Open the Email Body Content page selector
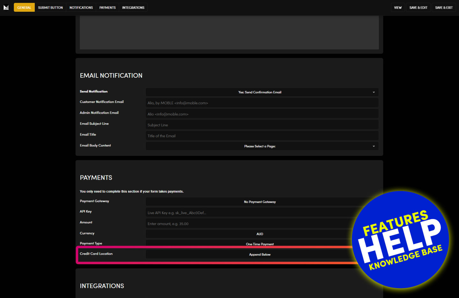This screenshot has height=298, width=459. tap(262, 146)
